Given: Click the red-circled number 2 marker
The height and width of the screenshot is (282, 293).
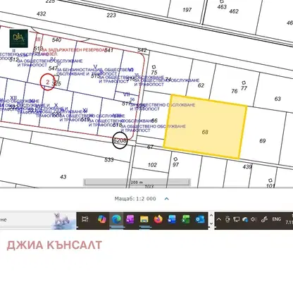Looking at the screenshot, I should click(x=48, y=82).
